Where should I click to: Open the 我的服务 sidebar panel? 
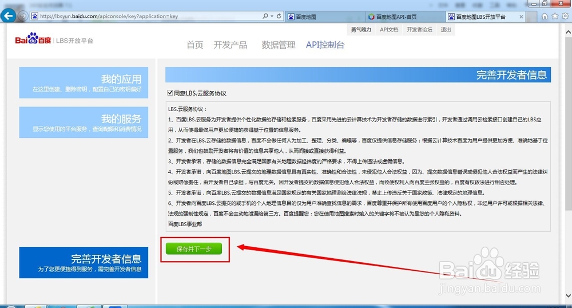[84, 123]
